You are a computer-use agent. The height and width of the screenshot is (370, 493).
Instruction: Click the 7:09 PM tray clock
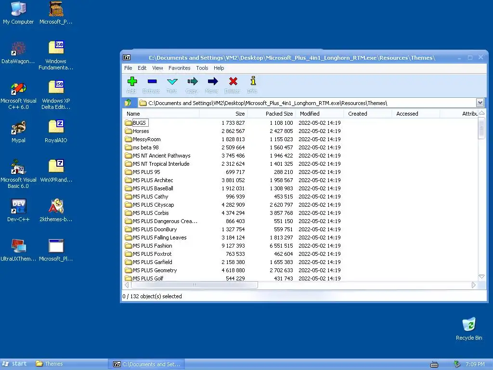pyautogui.click(x=475, y=364)
